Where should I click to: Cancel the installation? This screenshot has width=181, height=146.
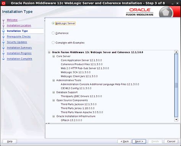click(171, 141)
